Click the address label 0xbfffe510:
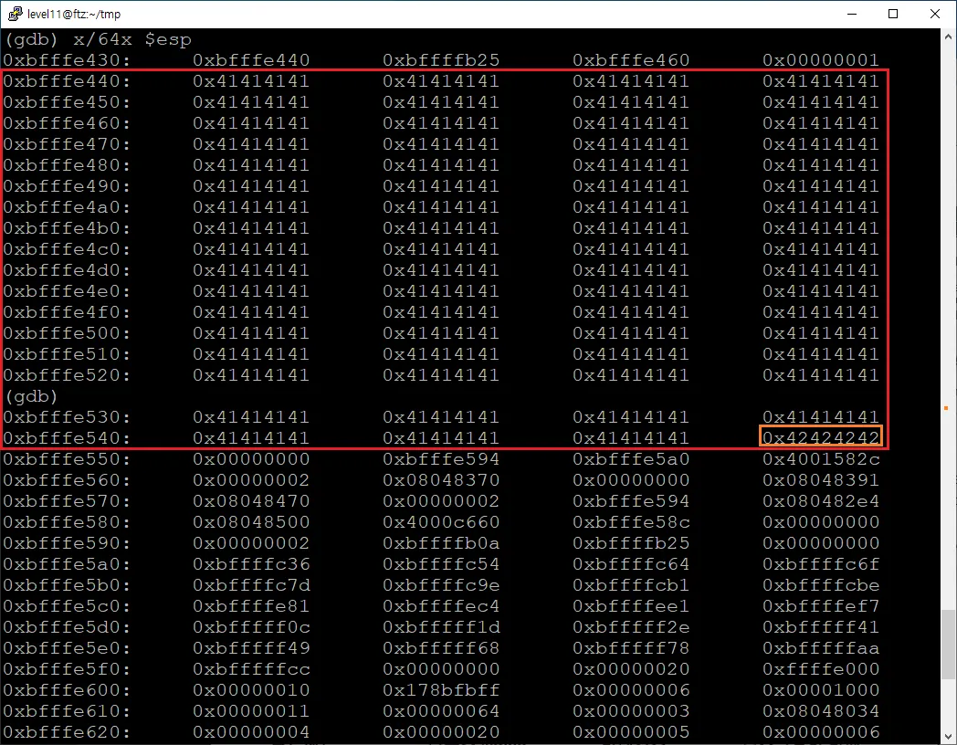 67,354
